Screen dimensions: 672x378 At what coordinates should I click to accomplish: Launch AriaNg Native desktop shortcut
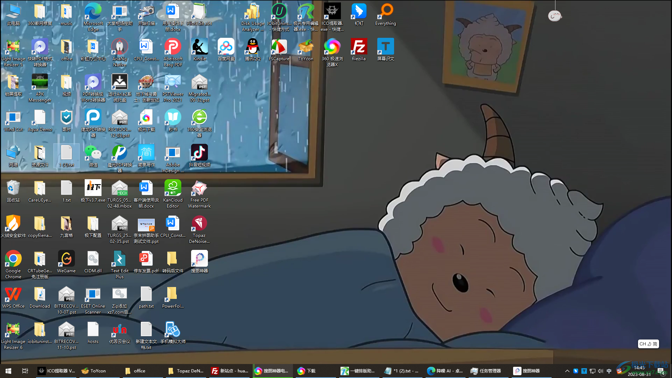pos(119,52)
